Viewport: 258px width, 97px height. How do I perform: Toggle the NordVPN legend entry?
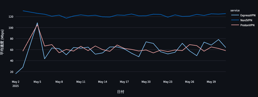[x=242, y=20]
